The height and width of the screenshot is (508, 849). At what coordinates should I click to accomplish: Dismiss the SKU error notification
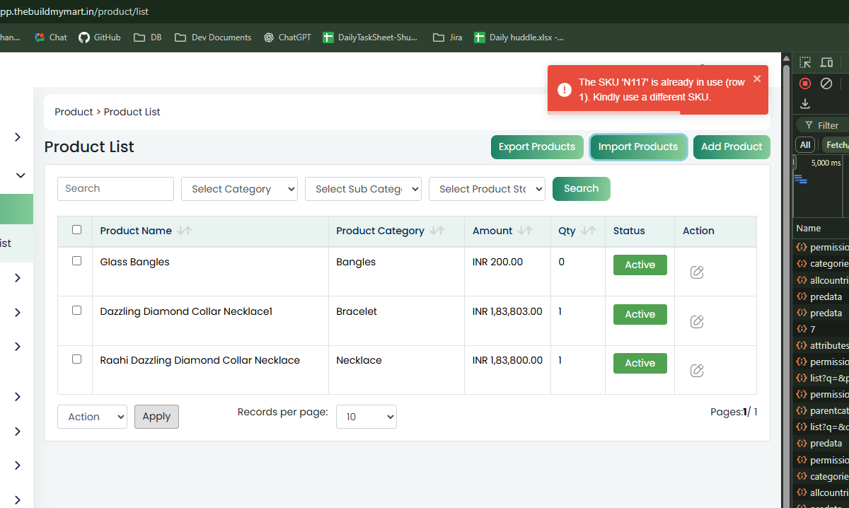[757, 79]
